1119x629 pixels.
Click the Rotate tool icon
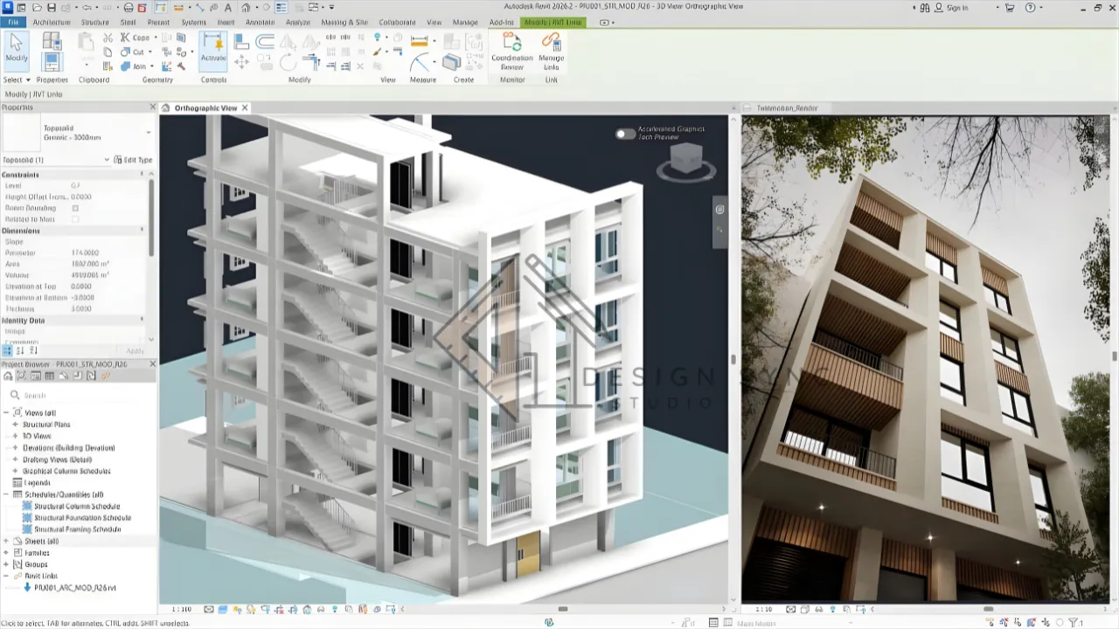click(288, 62)
